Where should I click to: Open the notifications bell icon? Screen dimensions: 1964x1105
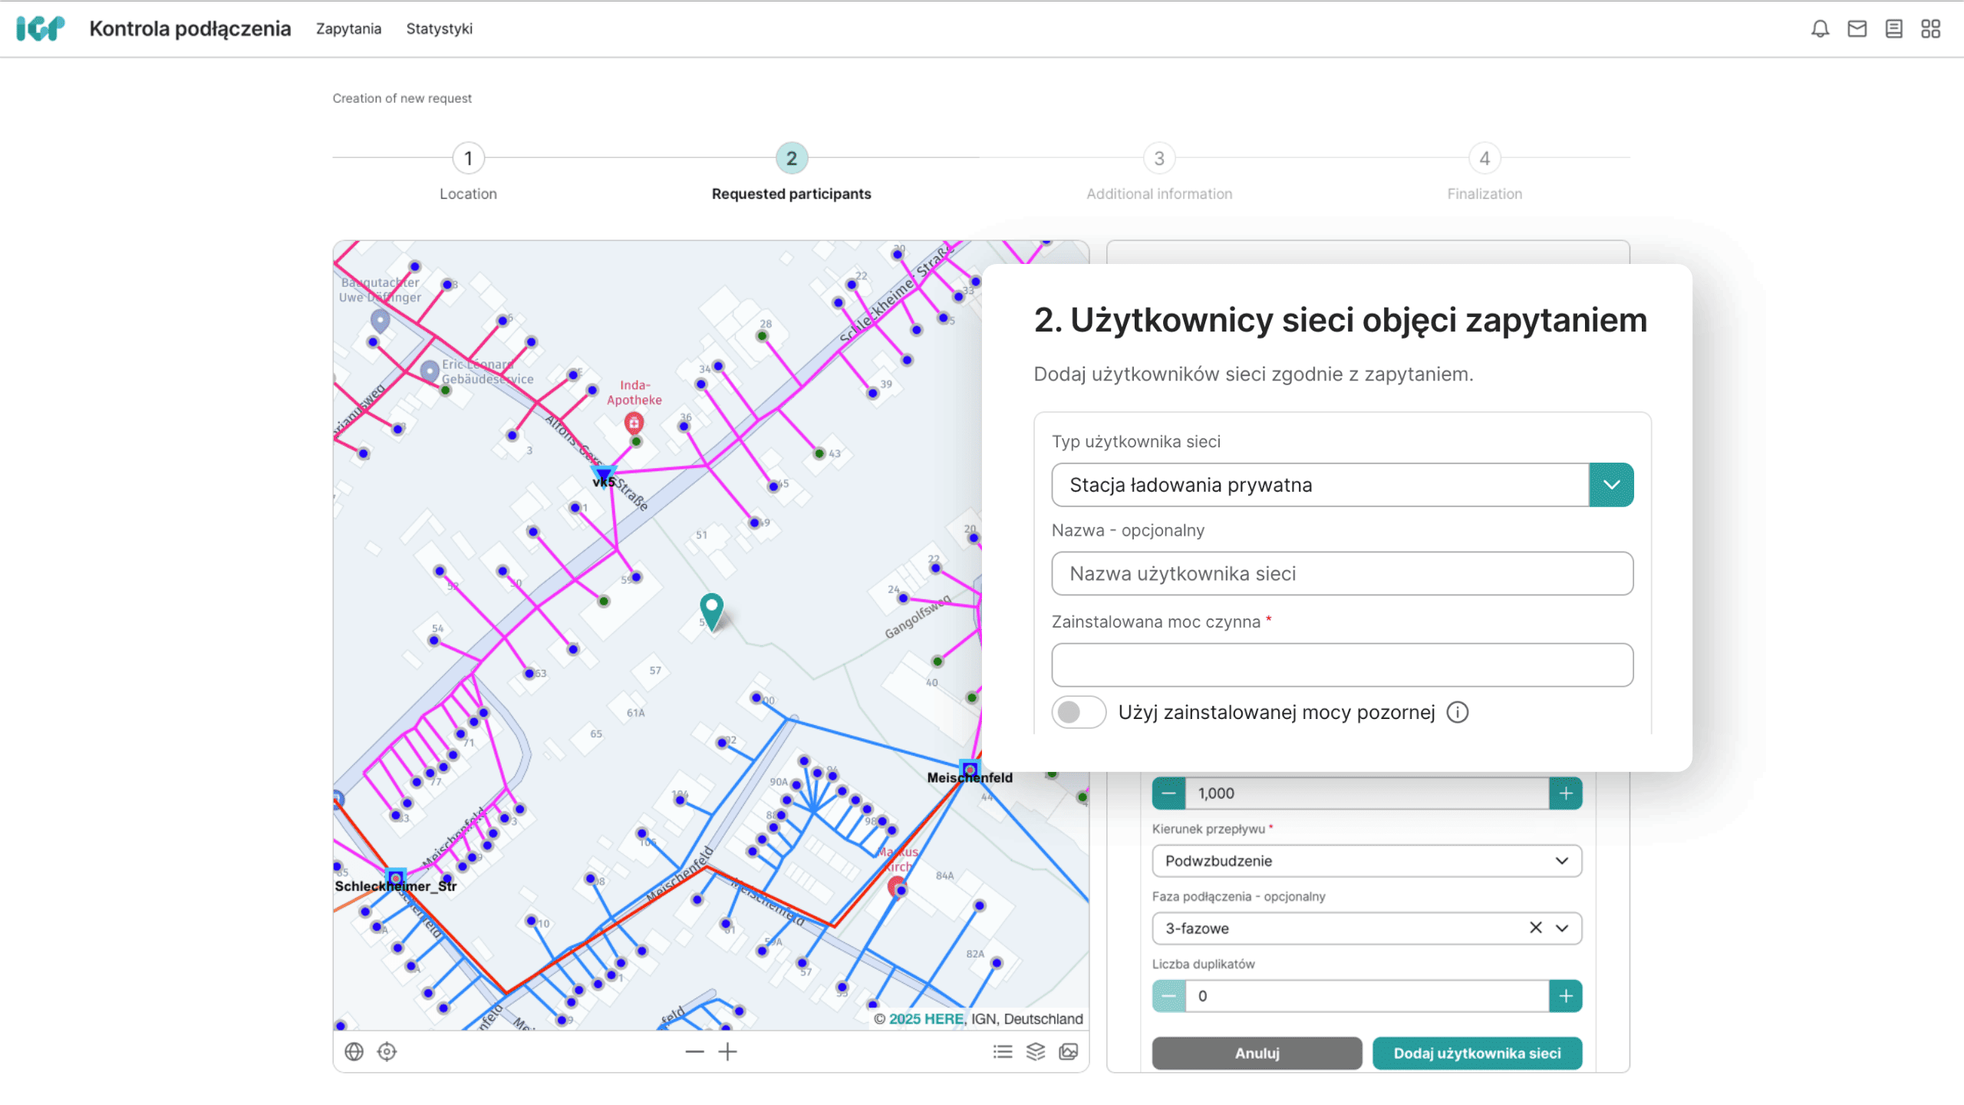point(1820,29)
